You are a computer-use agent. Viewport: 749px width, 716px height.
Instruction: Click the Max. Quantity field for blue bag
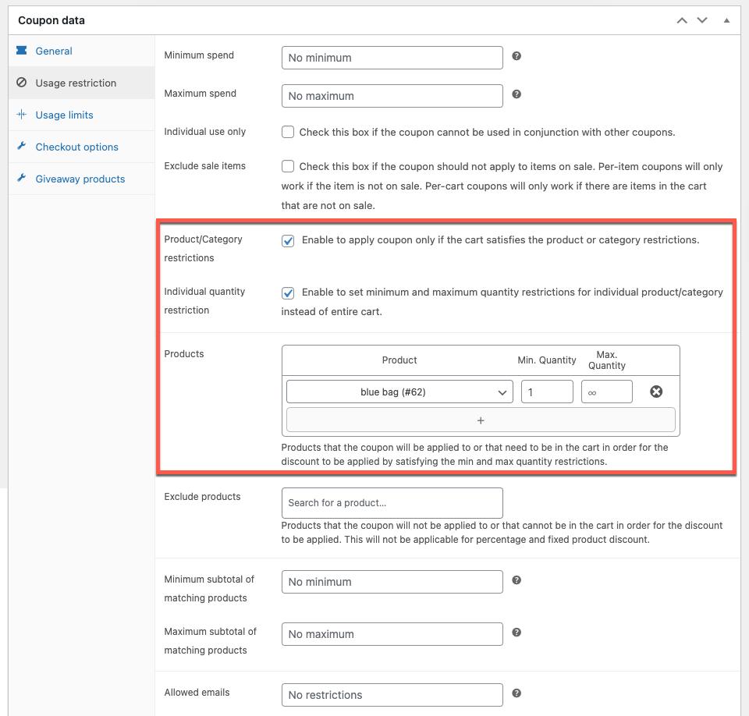(607, 392)
